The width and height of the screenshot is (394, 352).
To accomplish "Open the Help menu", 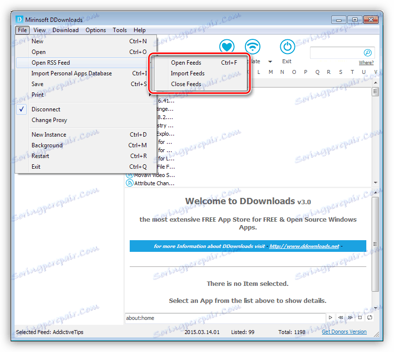I will 139,30.
